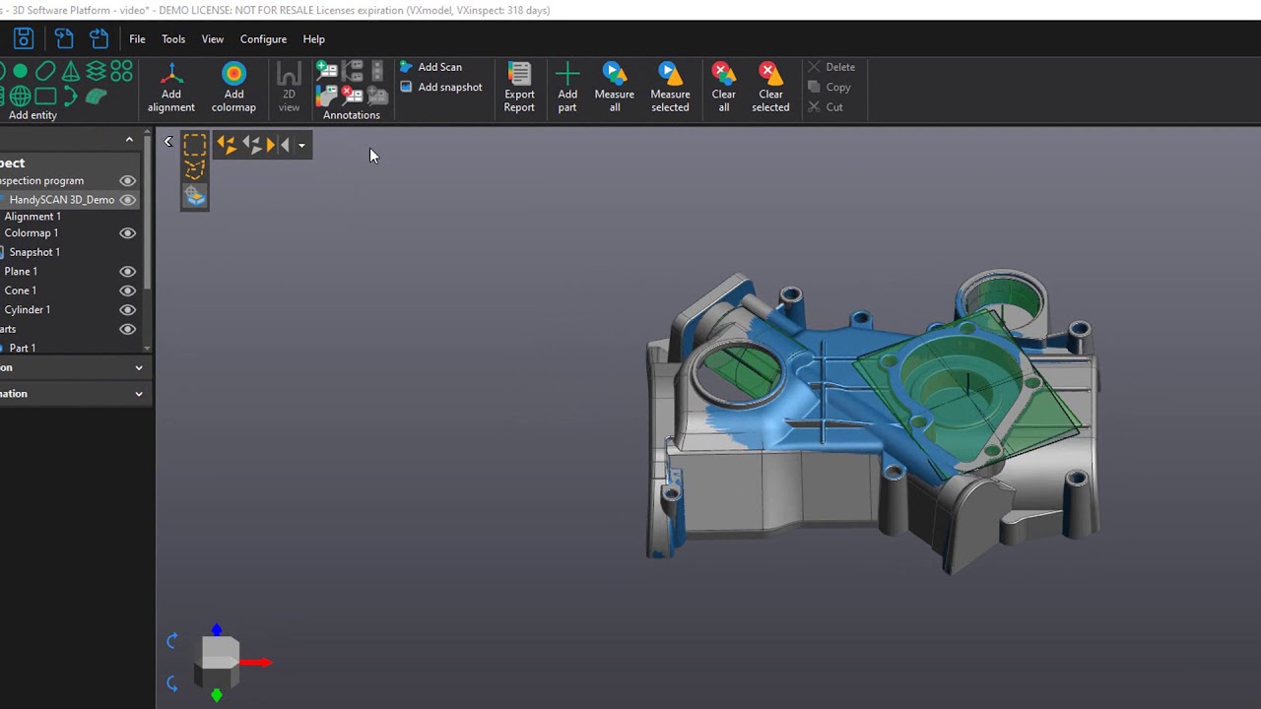Activate the rectangle selection tool in the viewport
This screenshot has height=709, width=1261.
(194, 146)
